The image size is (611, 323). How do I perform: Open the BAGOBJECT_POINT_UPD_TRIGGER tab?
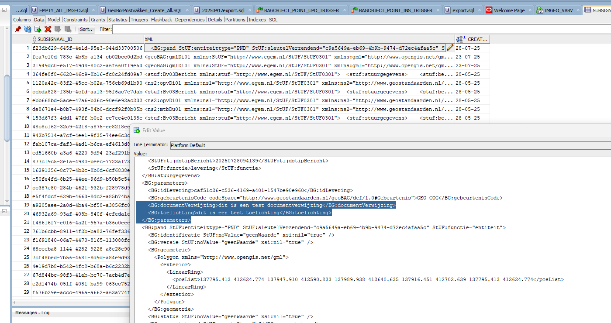(301, 10)
